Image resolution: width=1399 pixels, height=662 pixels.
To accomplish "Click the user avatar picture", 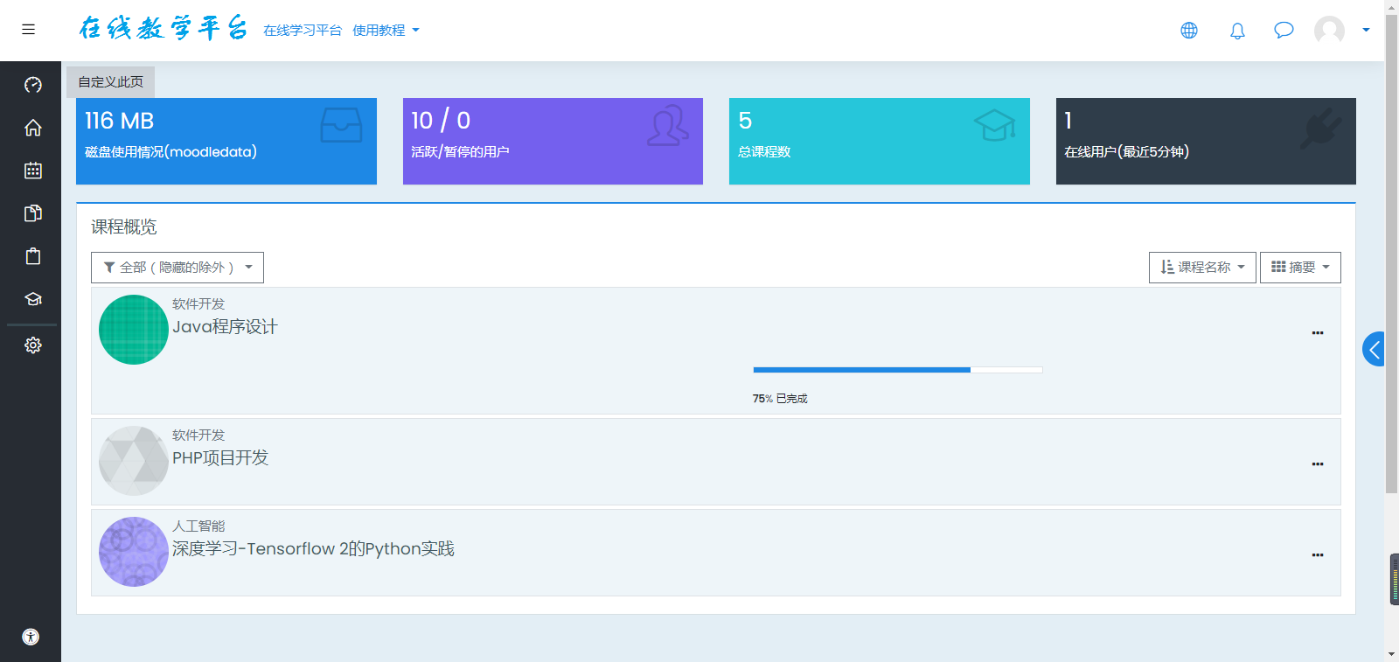I will pos(1329,31).
